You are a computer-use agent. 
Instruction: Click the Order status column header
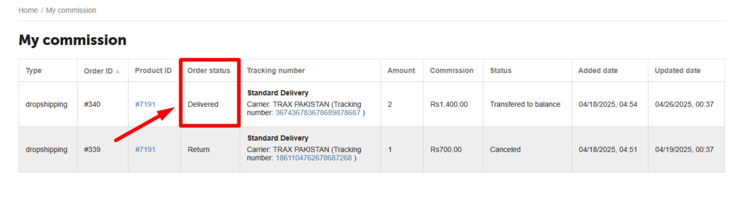coord(209,71)
